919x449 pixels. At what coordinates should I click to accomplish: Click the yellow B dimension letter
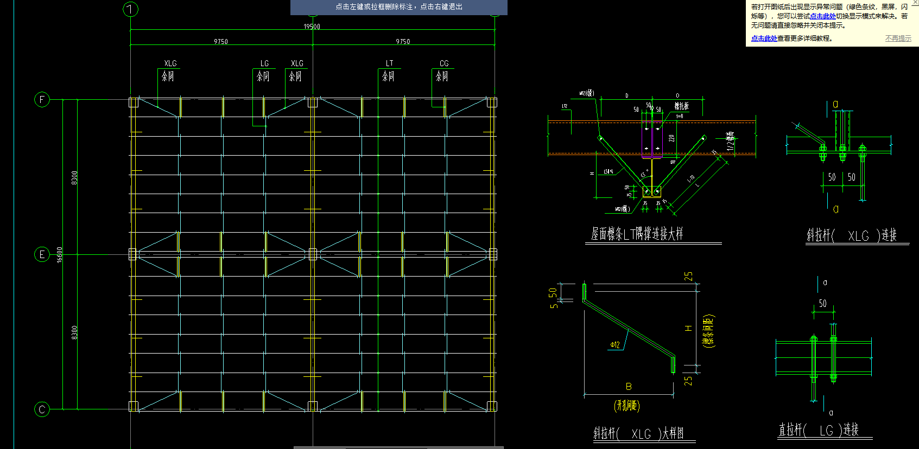629,387
